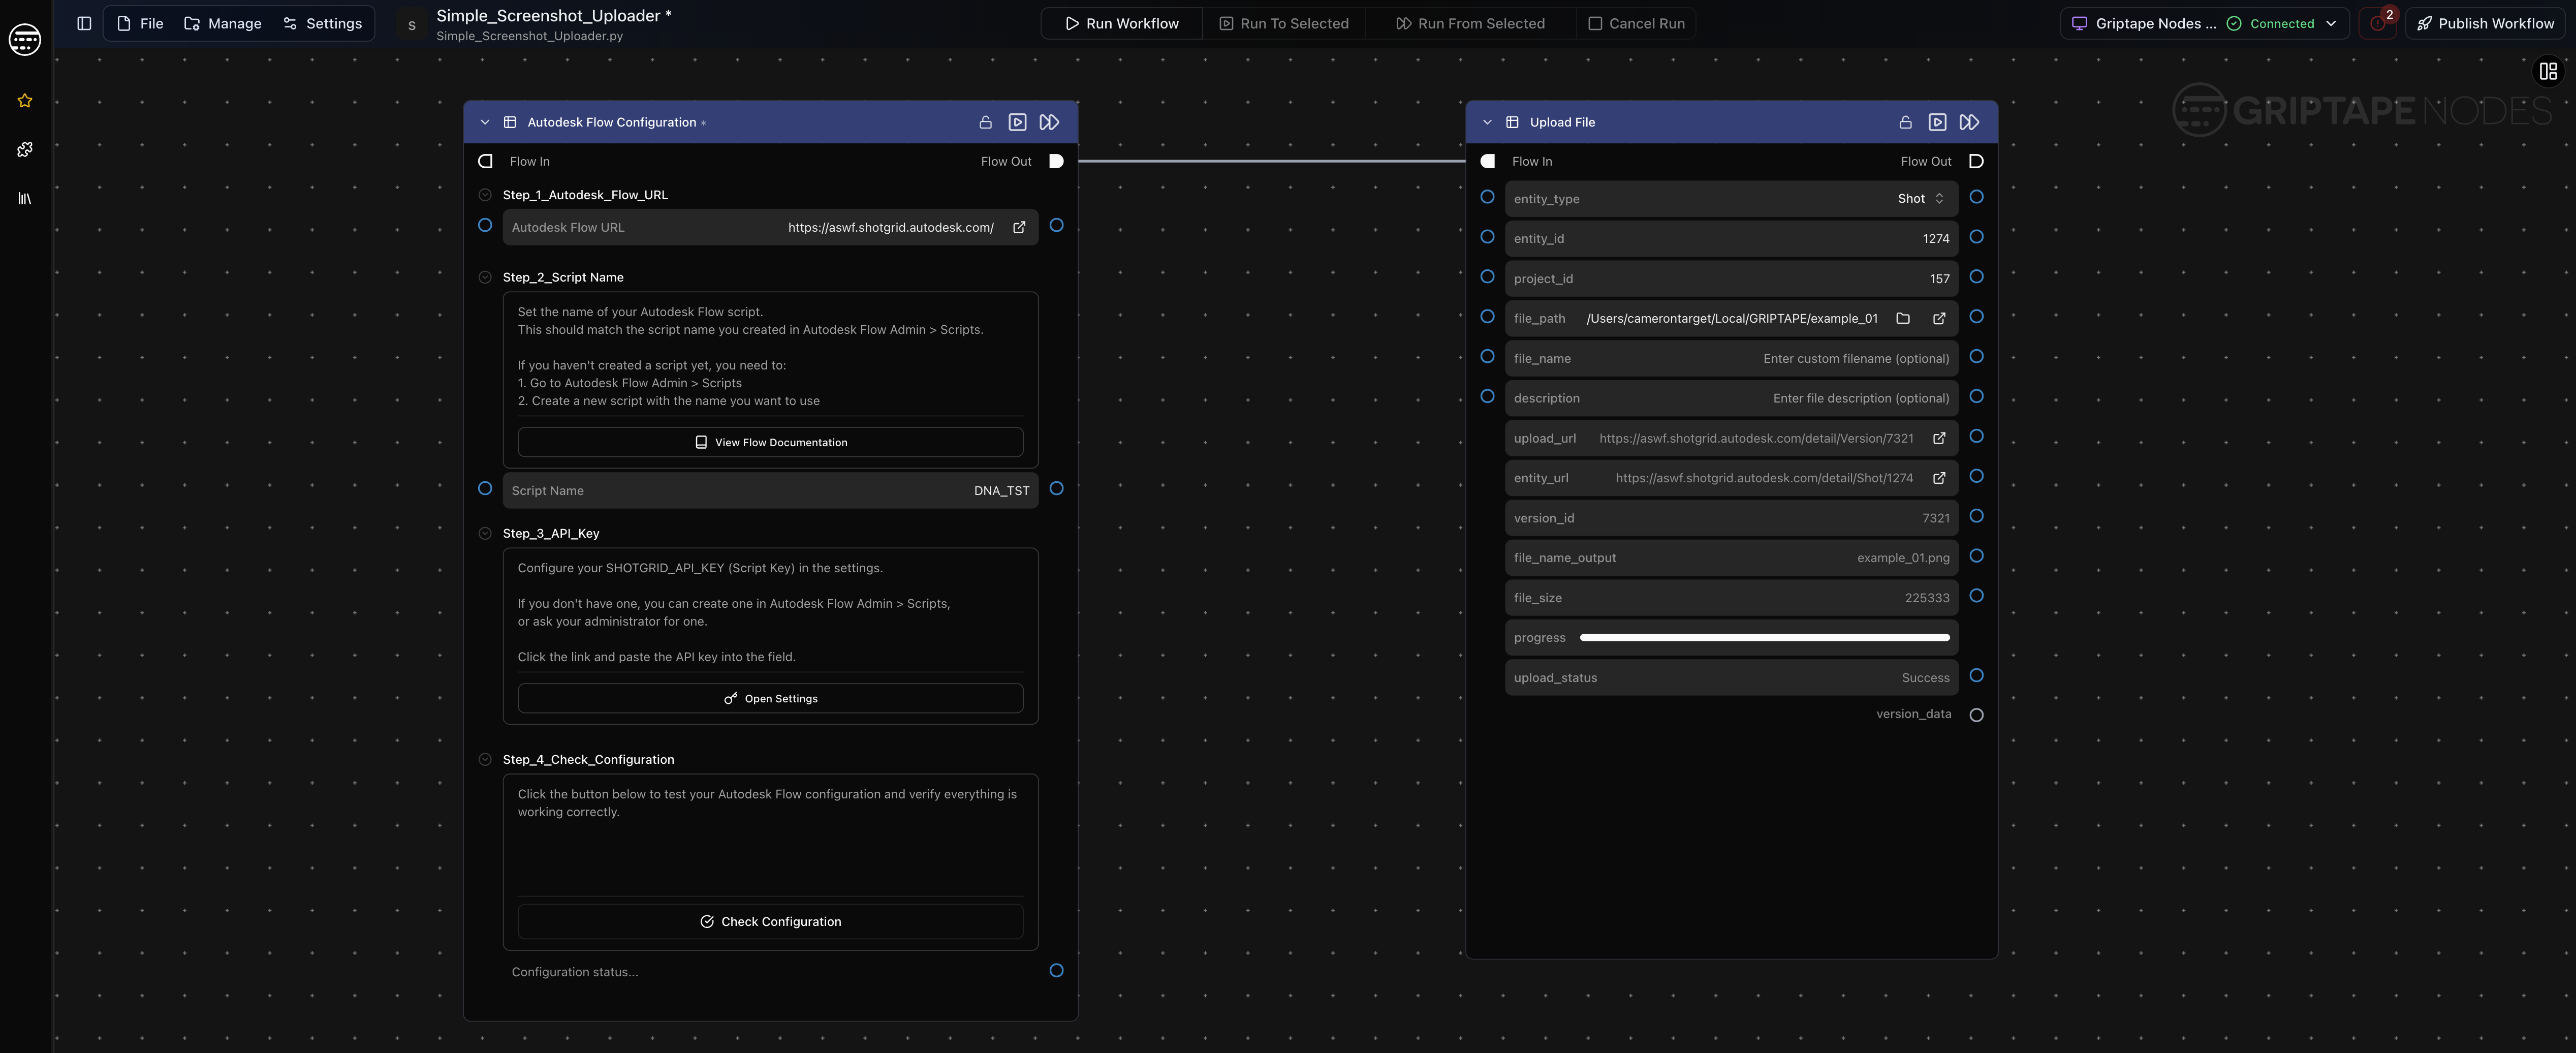Collapse Step_2_Script Name group
This screenshot has width=2576, height=1053.
[x=485, y=277]
